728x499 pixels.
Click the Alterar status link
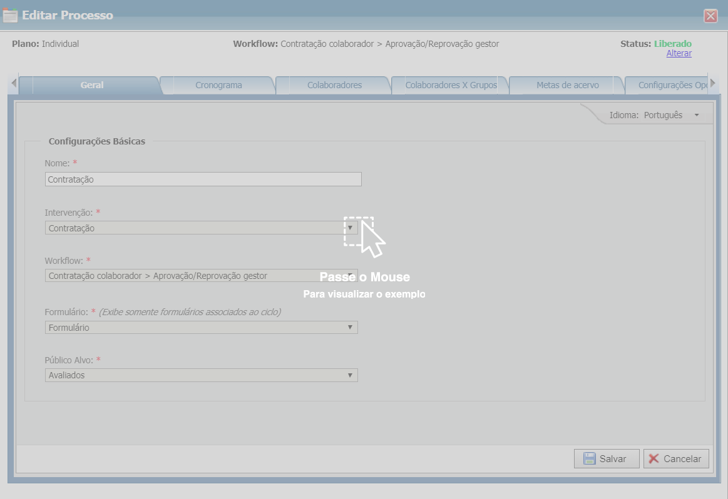679,54
